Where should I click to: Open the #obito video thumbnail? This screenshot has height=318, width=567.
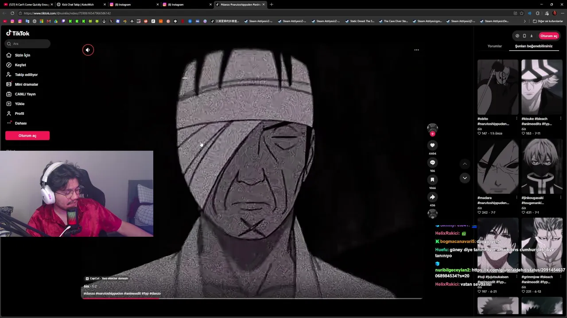(x=498, y=87)
